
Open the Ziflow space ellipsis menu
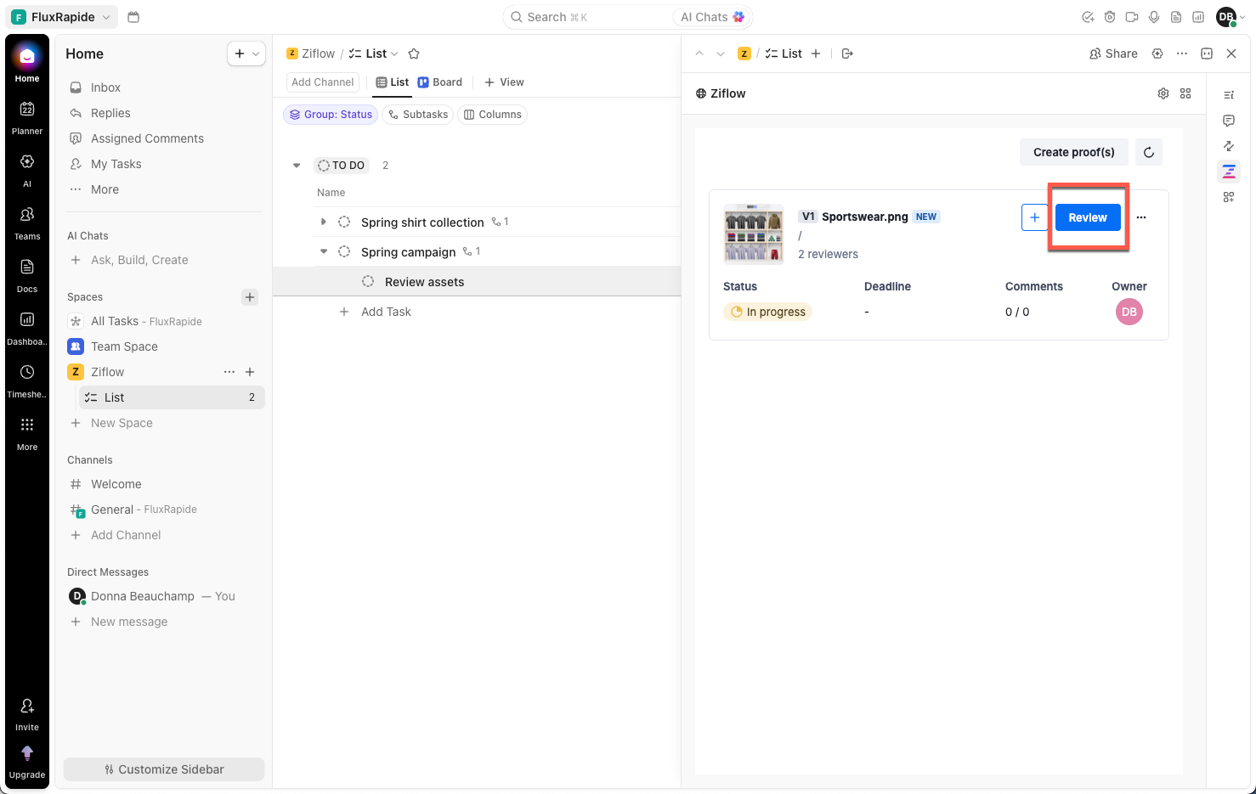coord(229,372)
